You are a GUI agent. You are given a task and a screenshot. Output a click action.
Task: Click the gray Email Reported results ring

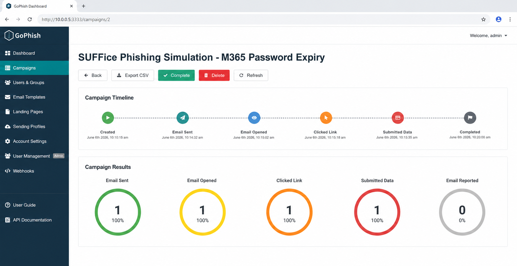pos(462,212)
